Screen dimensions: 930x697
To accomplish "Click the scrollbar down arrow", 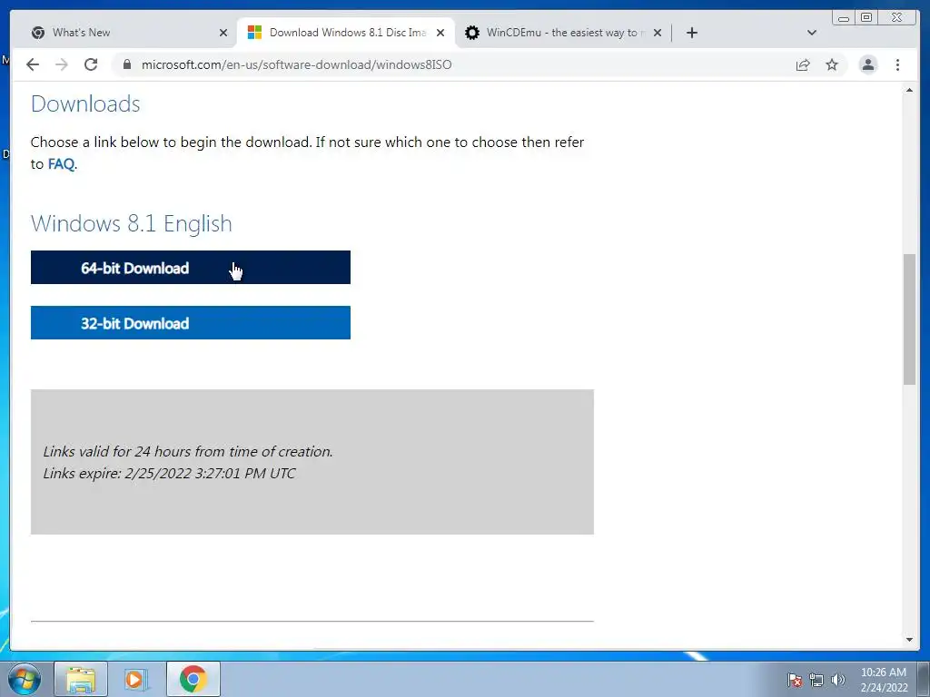I will (909, 640).
